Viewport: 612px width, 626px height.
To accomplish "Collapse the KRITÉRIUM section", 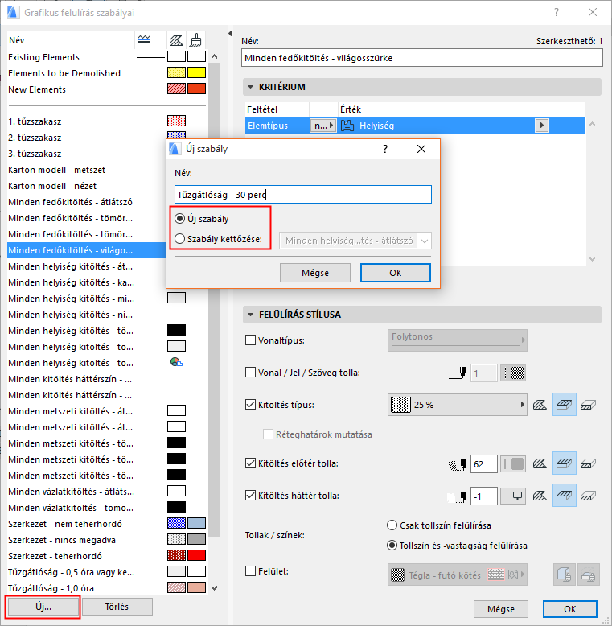I will [x=251, y=87].
